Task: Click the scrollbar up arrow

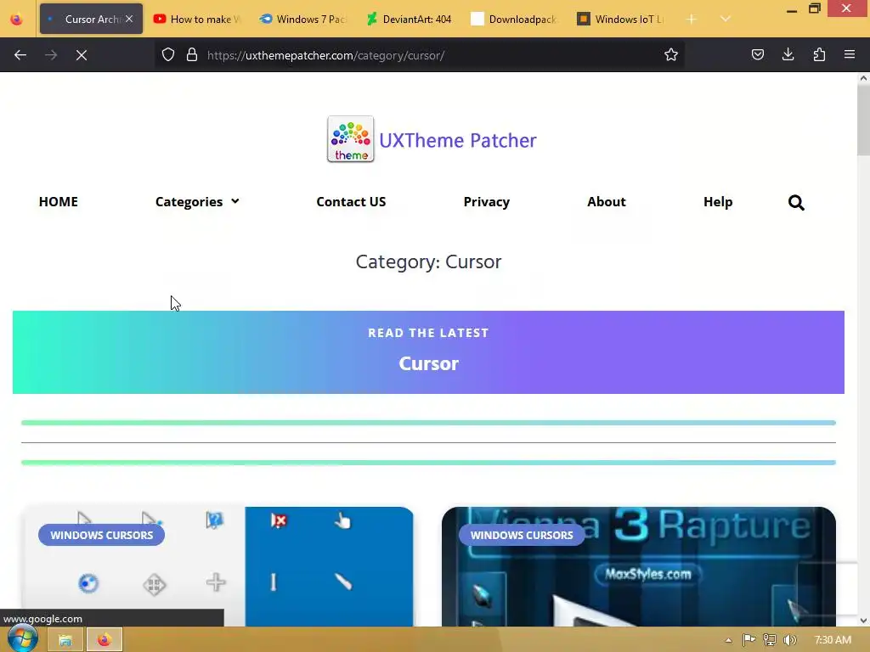Action: tap(863, 79)
